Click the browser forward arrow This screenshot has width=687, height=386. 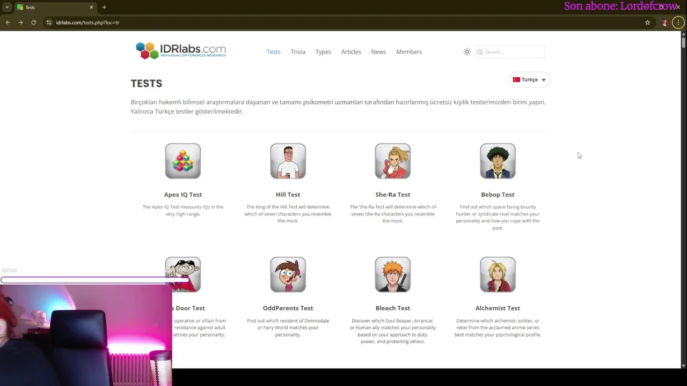(x=20, y=23)
